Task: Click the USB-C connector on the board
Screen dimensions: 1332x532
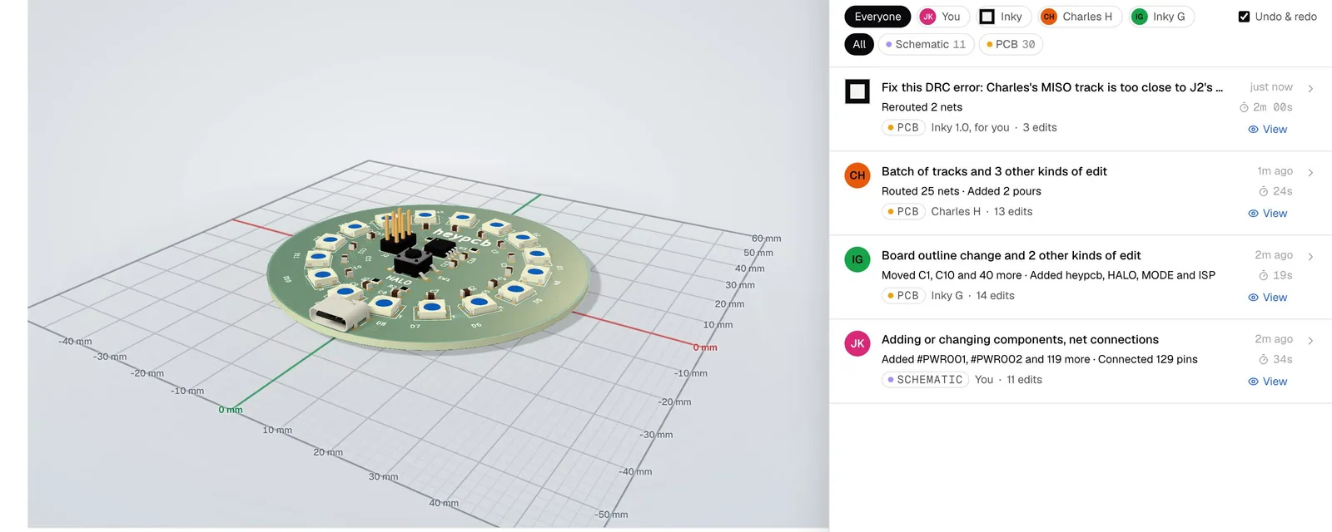Action: tap(339, 315)
